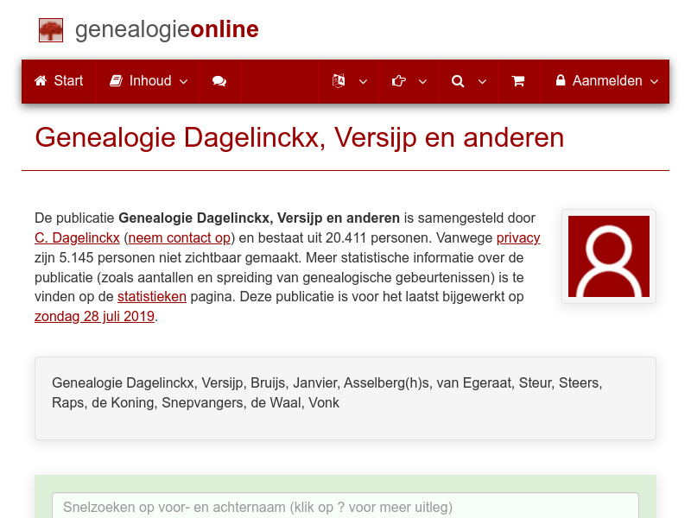Expand the Inhoud dropdown chevron
Screen dimensions: 691x518
pyautogui.click(x=184, y=81)
